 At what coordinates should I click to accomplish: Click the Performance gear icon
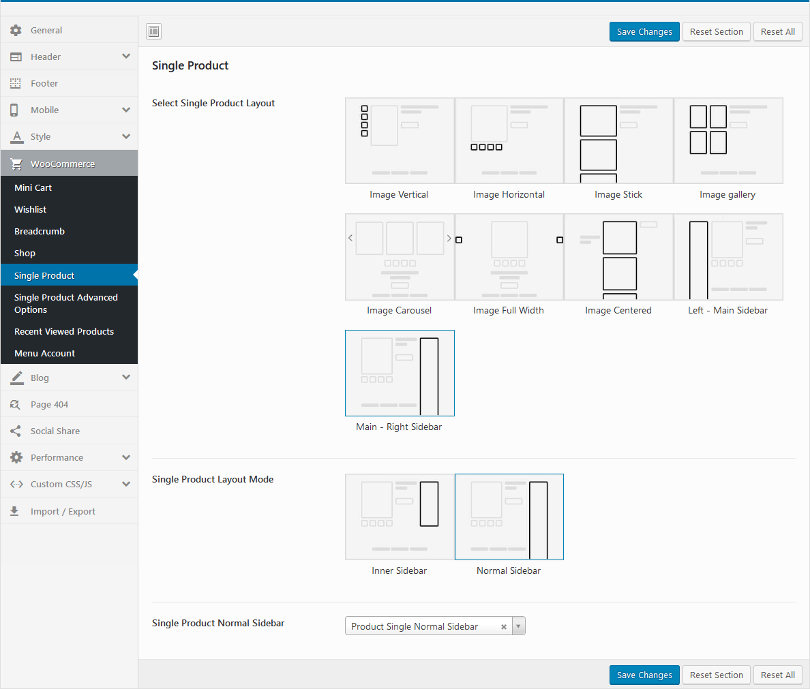click(16, 457)
